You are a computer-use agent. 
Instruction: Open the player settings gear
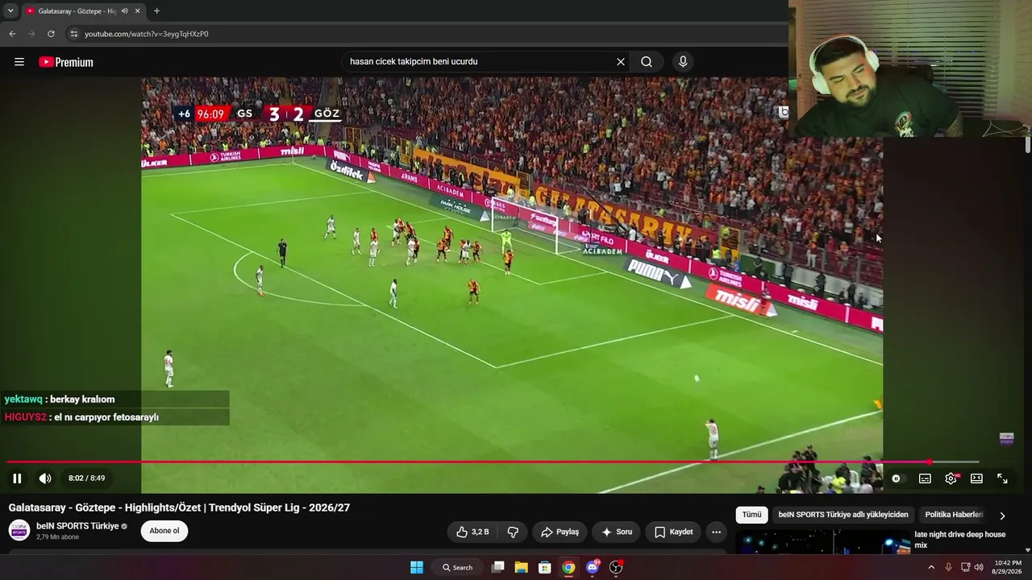951,478
